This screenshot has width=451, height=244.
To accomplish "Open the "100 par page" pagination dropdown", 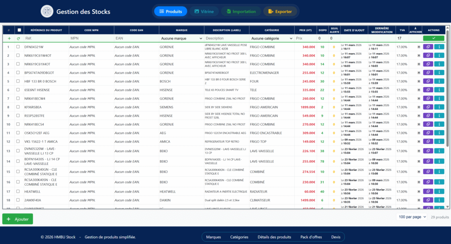I will point(412,217).
